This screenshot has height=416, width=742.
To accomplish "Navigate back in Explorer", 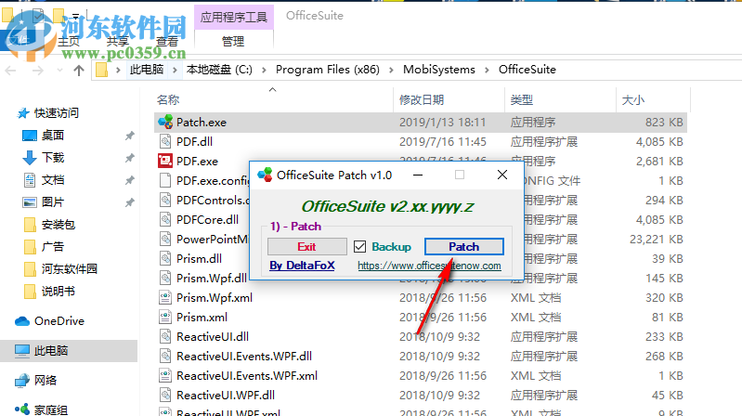I will [x=10, y=71].
